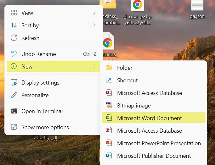Click the second Access Database icon below Word
Viewport: 215px width, 165px height.
[x=109, y=130]
